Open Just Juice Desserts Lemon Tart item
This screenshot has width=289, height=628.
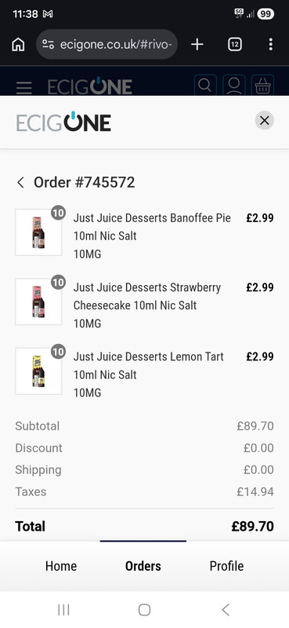[x=148, y=366]
